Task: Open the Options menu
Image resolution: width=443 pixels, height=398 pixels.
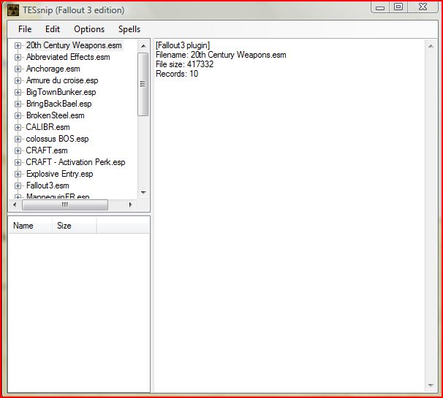Action: [89, 29]
